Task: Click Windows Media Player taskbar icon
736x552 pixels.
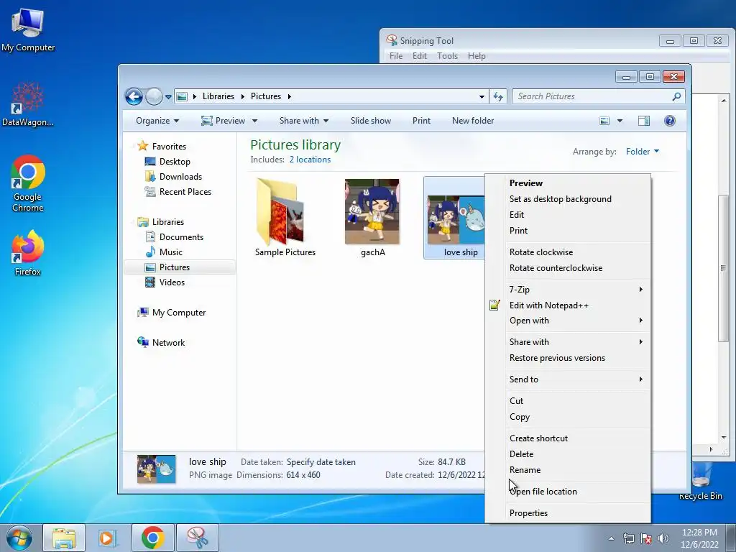Action: 107,538
